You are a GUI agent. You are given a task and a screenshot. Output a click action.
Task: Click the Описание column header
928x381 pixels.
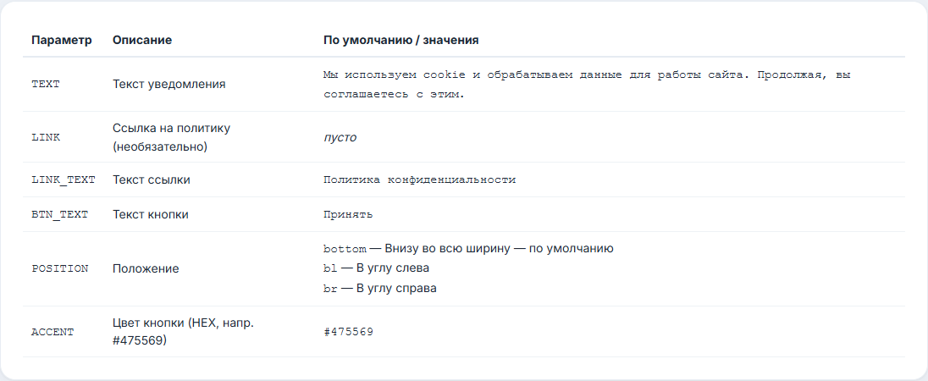point(142,41)
